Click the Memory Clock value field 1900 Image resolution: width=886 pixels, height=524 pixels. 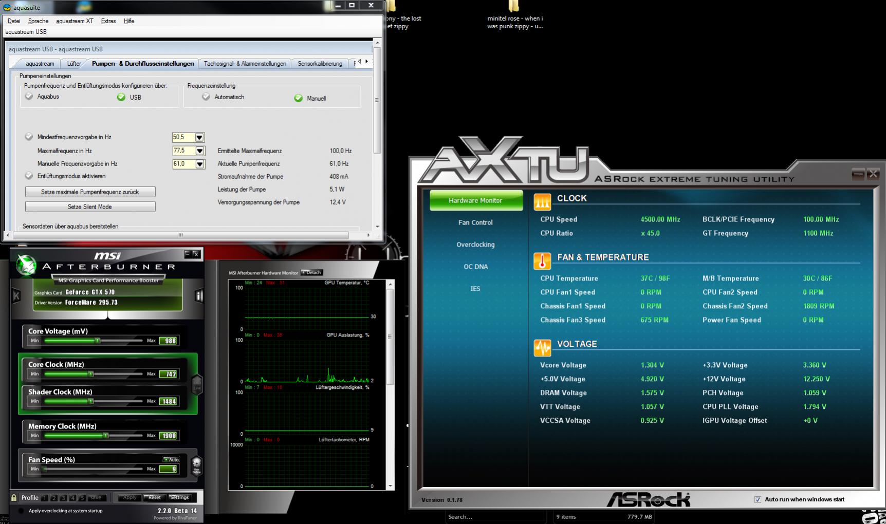169,436
